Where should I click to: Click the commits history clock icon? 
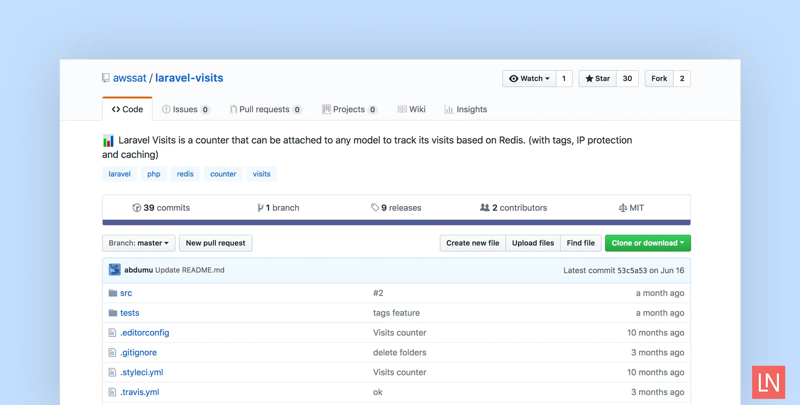tap(137, 208)
